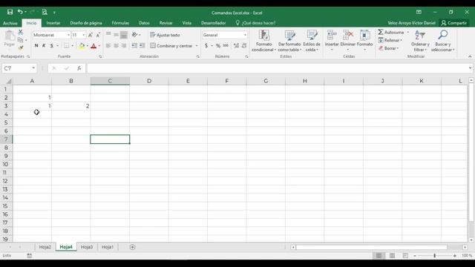Click the insert function fx icon
Image resolution: width=475 pixels, height=267 pixels.
tap(79, 68)
